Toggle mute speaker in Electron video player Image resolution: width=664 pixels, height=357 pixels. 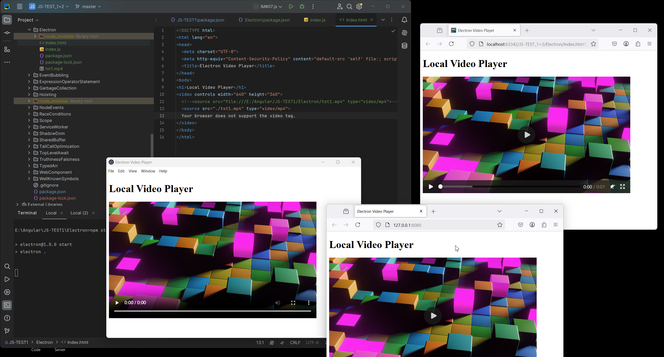pyautogui.click(x=278, y=303)
